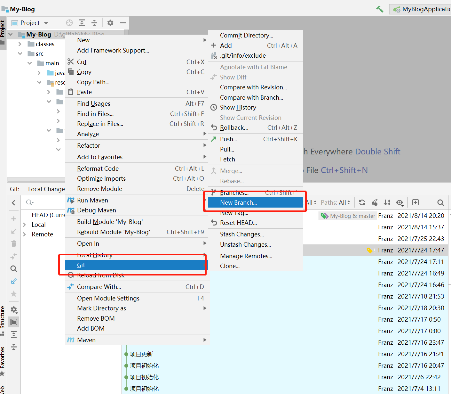Expand the classes folder in project tree
The width and height of the screenshot is (451, 394).
[20, 44]
